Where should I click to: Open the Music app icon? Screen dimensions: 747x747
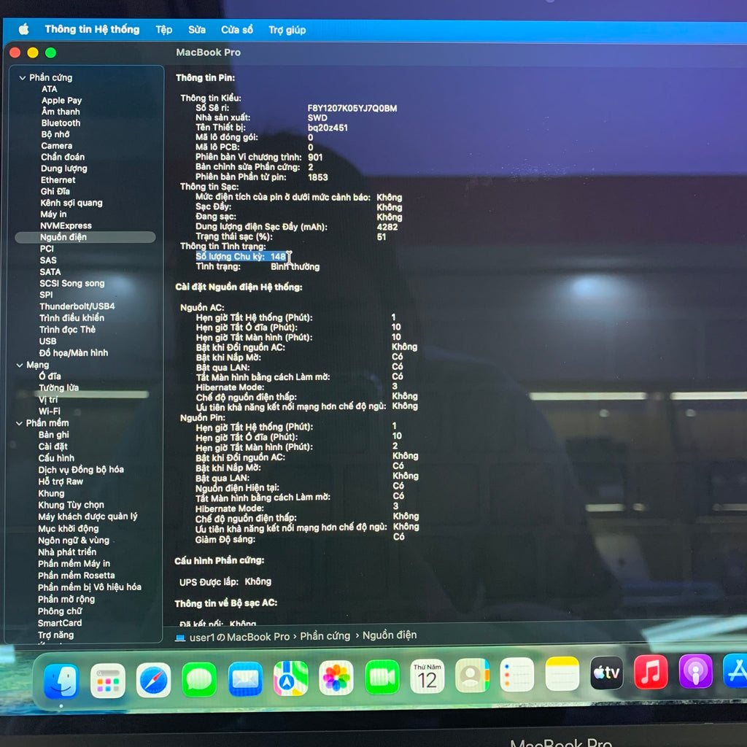pyautogui.click(x=651, y=672)
